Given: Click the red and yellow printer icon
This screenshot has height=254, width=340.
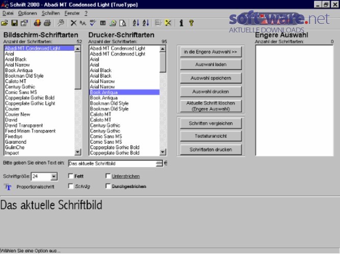Looking at the screenshot, I should pyautogui.click(x=37, y=23).
